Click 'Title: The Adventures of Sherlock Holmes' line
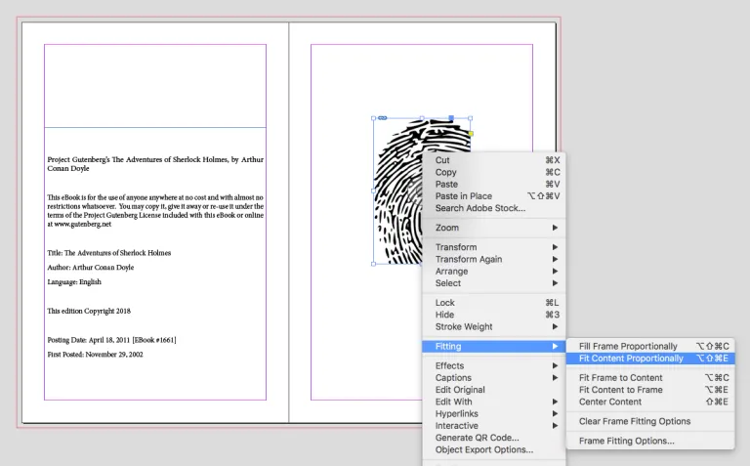The height and width of the screenshot is (466, 750). pyautogui.click(x=109, y=253)
